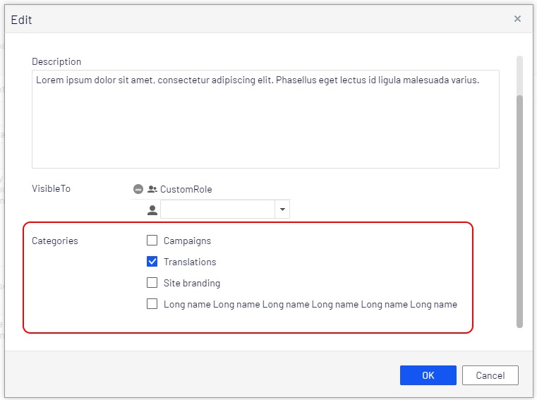Click the Edit dialog title

21,20
